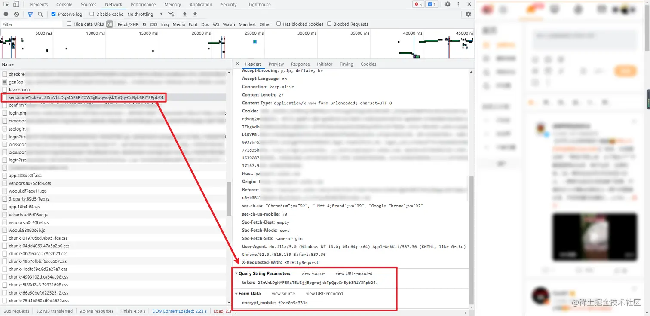Collapse the Form Data section
This screenshot has height=316, width=650.
pos(236,294)
